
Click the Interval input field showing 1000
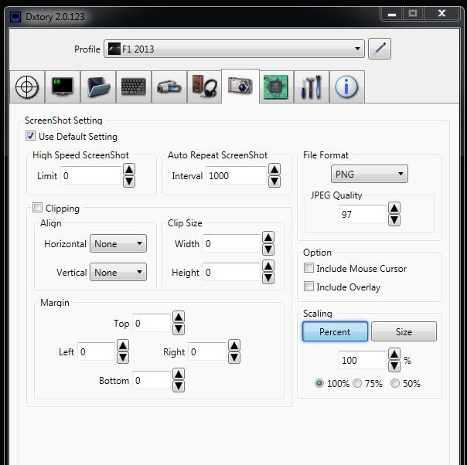pos(236,175)
